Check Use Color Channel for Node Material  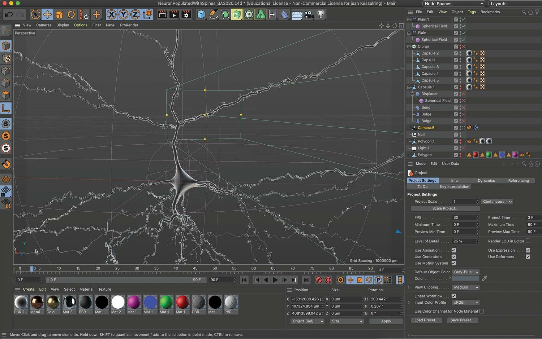pyautogui.click(x=481, y=311)
